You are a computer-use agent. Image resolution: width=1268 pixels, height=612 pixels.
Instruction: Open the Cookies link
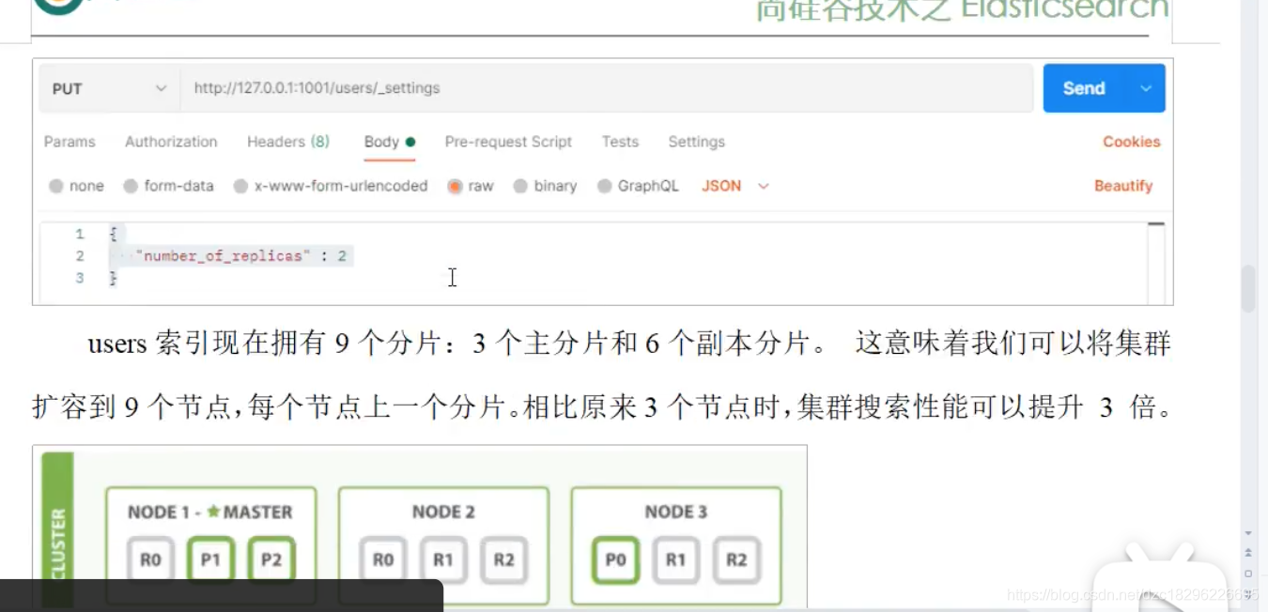point(1132,142)
